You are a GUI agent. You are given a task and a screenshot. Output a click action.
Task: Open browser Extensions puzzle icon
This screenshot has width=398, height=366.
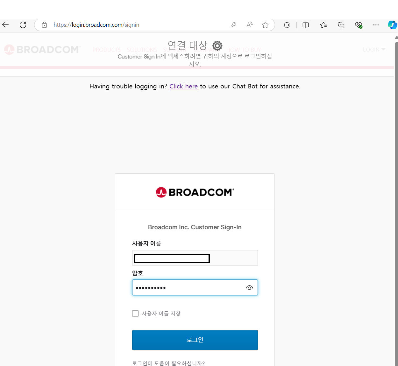click(287, 25)
